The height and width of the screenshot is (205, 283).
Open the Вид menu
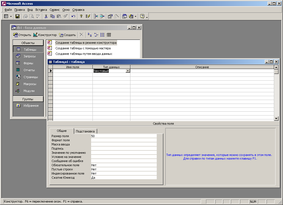point(30,10)
